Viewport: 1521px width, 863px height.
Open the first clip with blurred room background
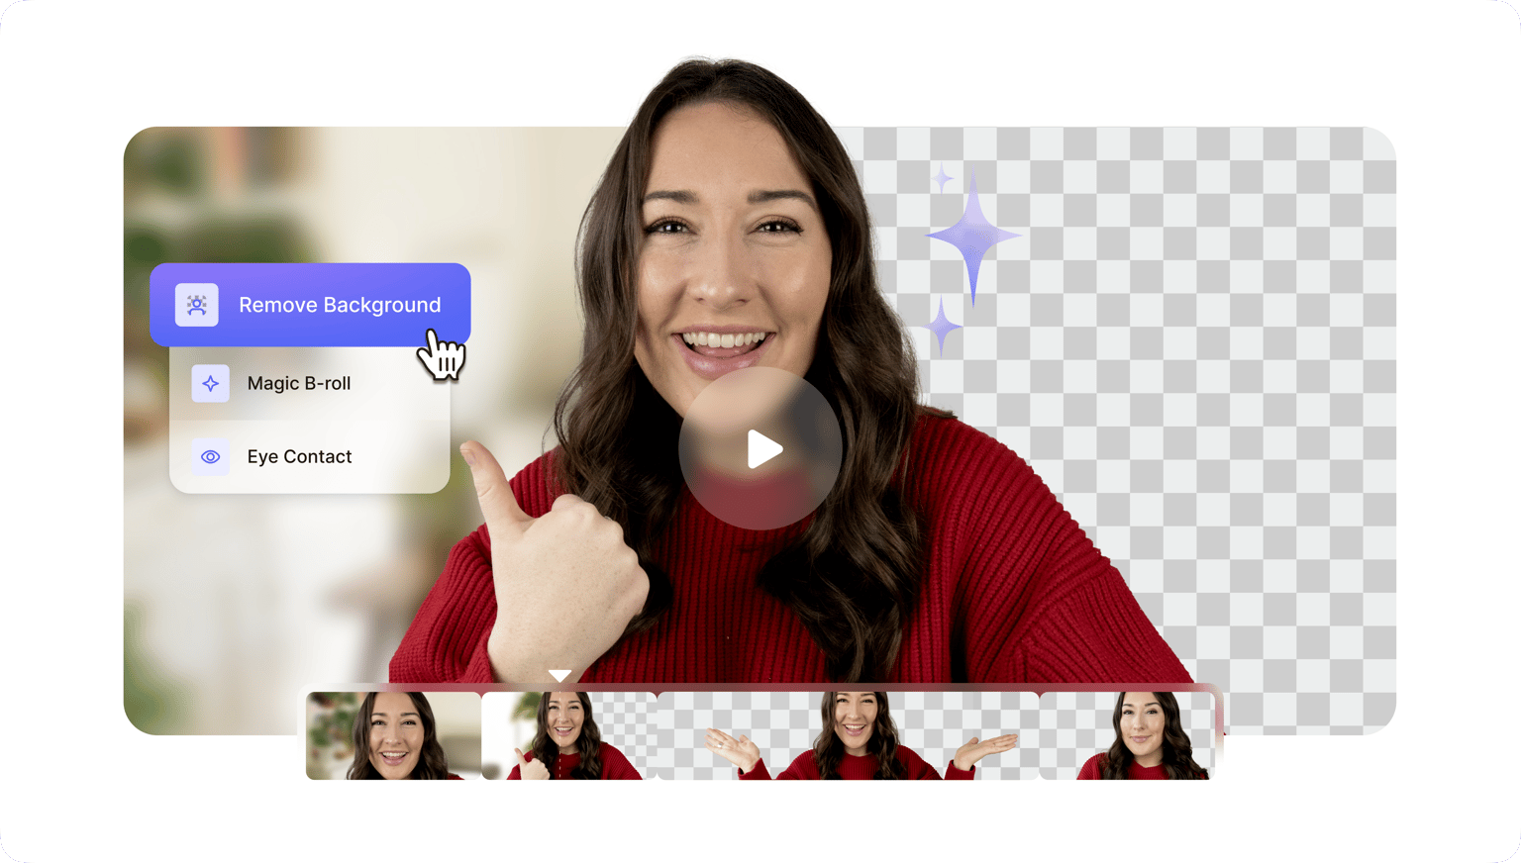[x=393, y=735]
